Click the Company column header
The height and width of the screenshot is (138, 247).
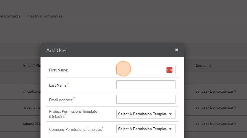click(203, 65)
